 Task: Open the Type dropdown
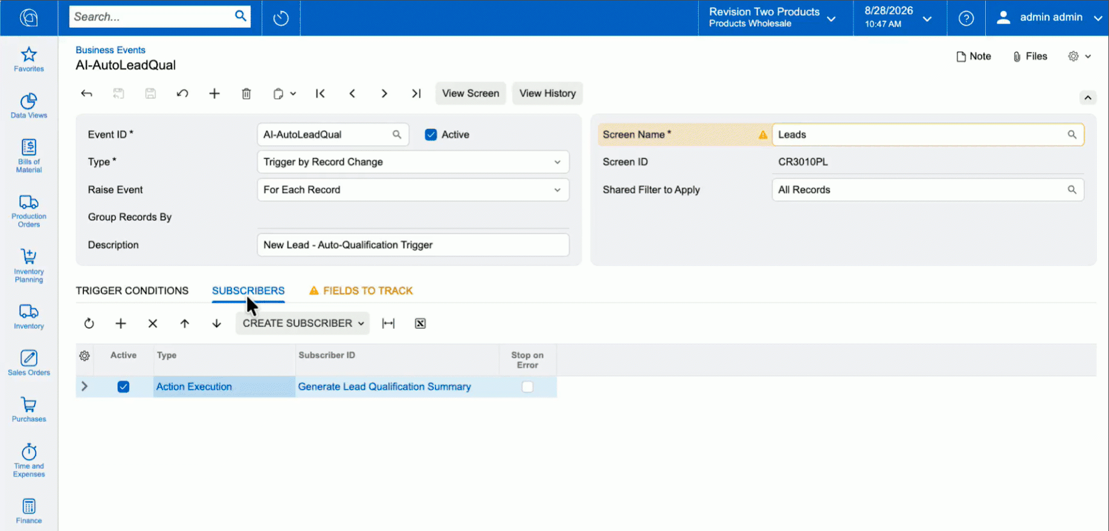coord(413,162)
